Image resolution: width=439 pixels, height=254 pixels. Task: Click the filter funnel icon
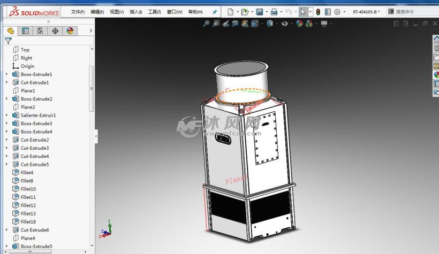pyautogui.click(x=8, y=41)
